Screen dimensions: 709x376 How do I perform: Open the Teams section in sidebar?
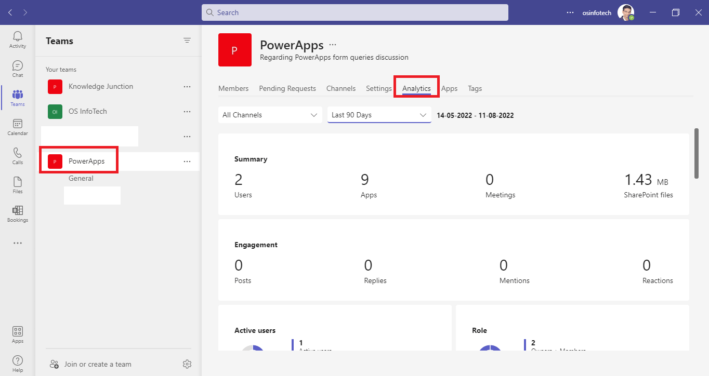coord(18,98)
